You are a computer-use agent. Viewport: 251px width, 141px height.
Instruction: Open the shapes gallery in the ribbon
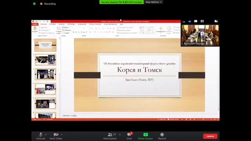point(147,30)
